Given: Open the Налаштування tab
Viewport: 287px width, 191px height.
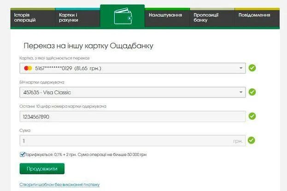Looking at the screenshot, I should (x=167, y=17).
